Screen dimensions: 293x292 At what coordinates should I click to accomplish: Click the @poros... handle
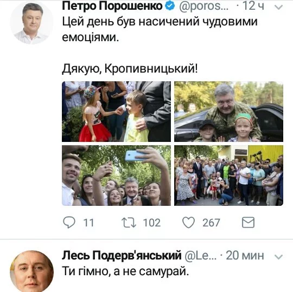click(x=204, y=7)
